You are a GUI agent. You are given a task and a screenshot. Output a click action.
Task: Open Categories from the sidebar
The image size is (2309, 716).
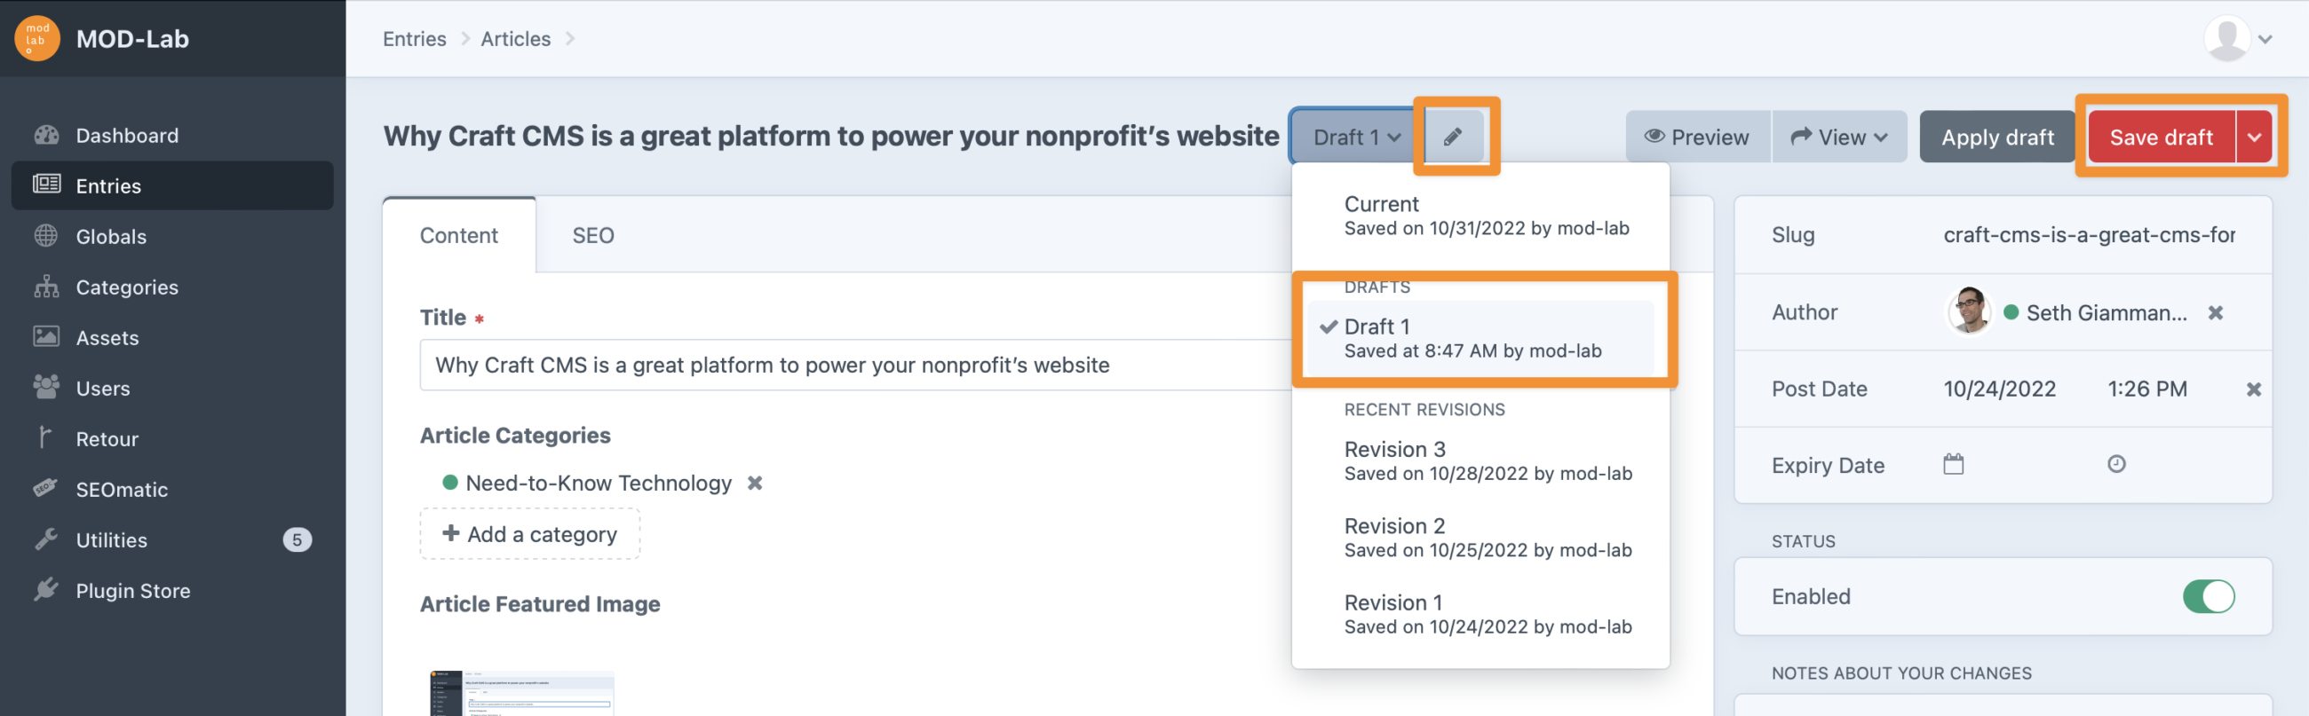click(x=172, y=287)
